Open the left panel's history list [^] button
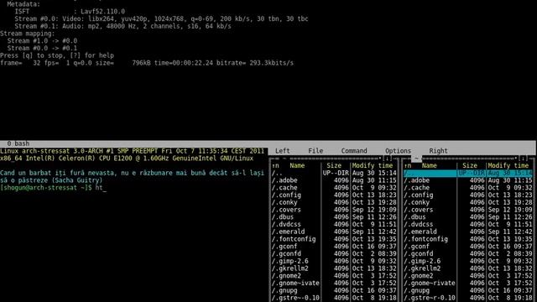537x302 pixels. 388,159
